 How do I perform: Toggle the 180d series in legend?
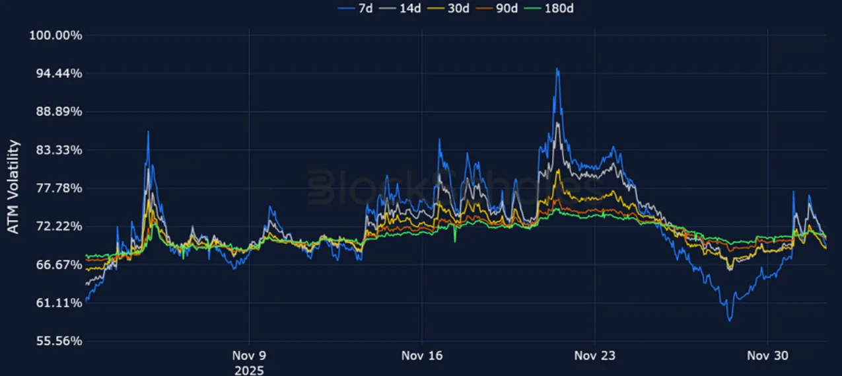(550, 9)
